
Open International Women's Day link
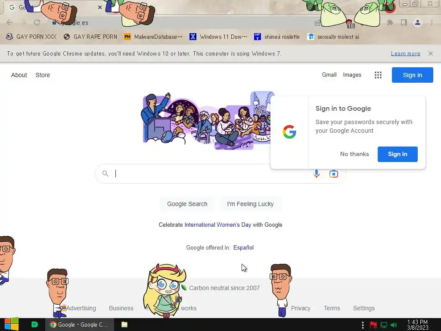click(x=217, y=225)
